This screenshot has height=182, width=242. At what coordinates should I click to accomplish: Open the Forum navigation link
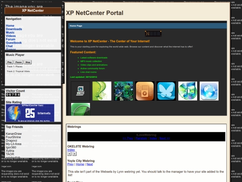click(10, 39)
